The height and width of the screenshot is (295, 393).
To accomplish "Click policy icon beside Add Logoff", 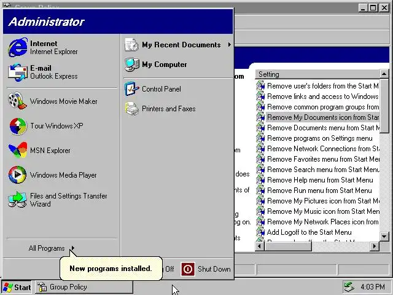I will coord(260,232).
